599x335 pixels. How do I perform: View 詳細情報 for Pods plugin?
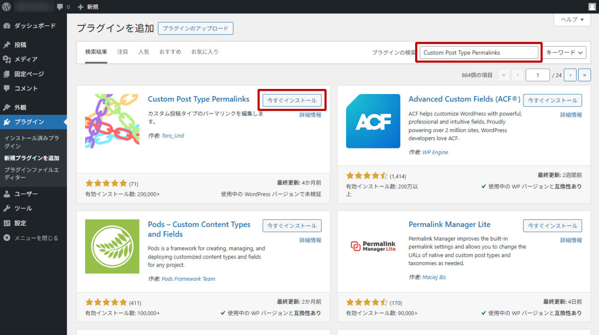coord(311,240)
